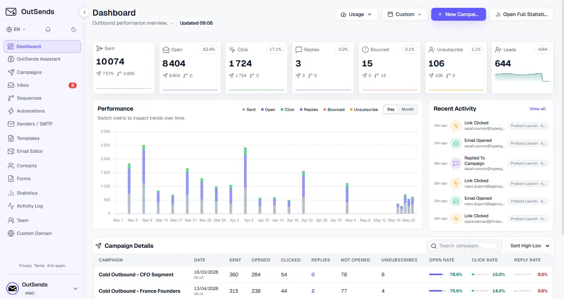The image size is (564, 299).
Task: Click the Custom Domain globe icon
Action: coord(11,233)
